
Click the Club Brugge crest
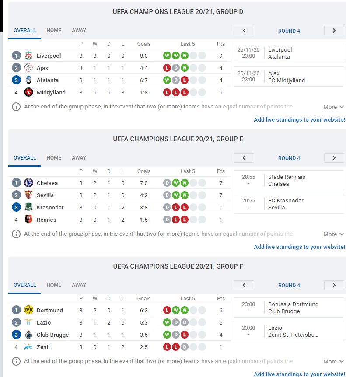point(28,335)
